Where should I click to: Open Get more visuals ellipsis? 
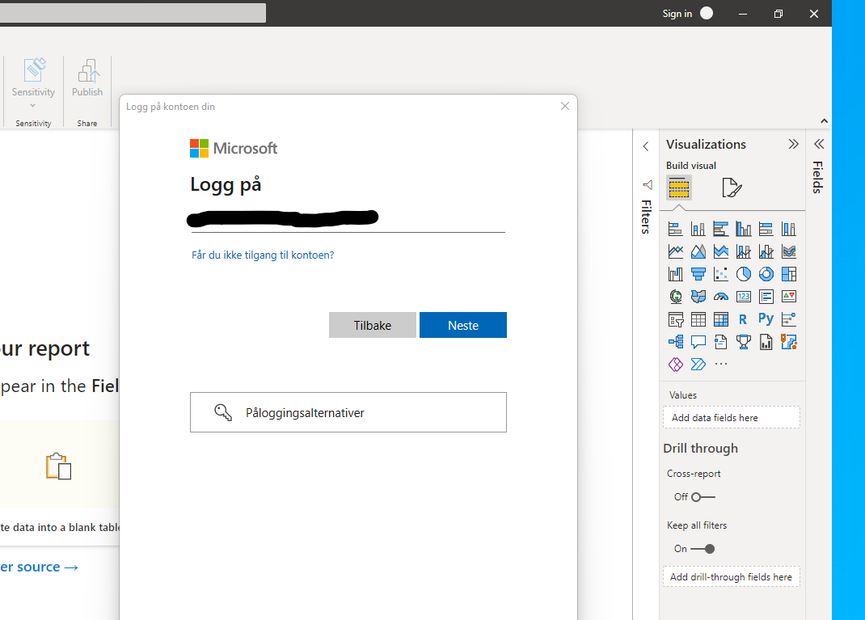(x=720, y=364)
